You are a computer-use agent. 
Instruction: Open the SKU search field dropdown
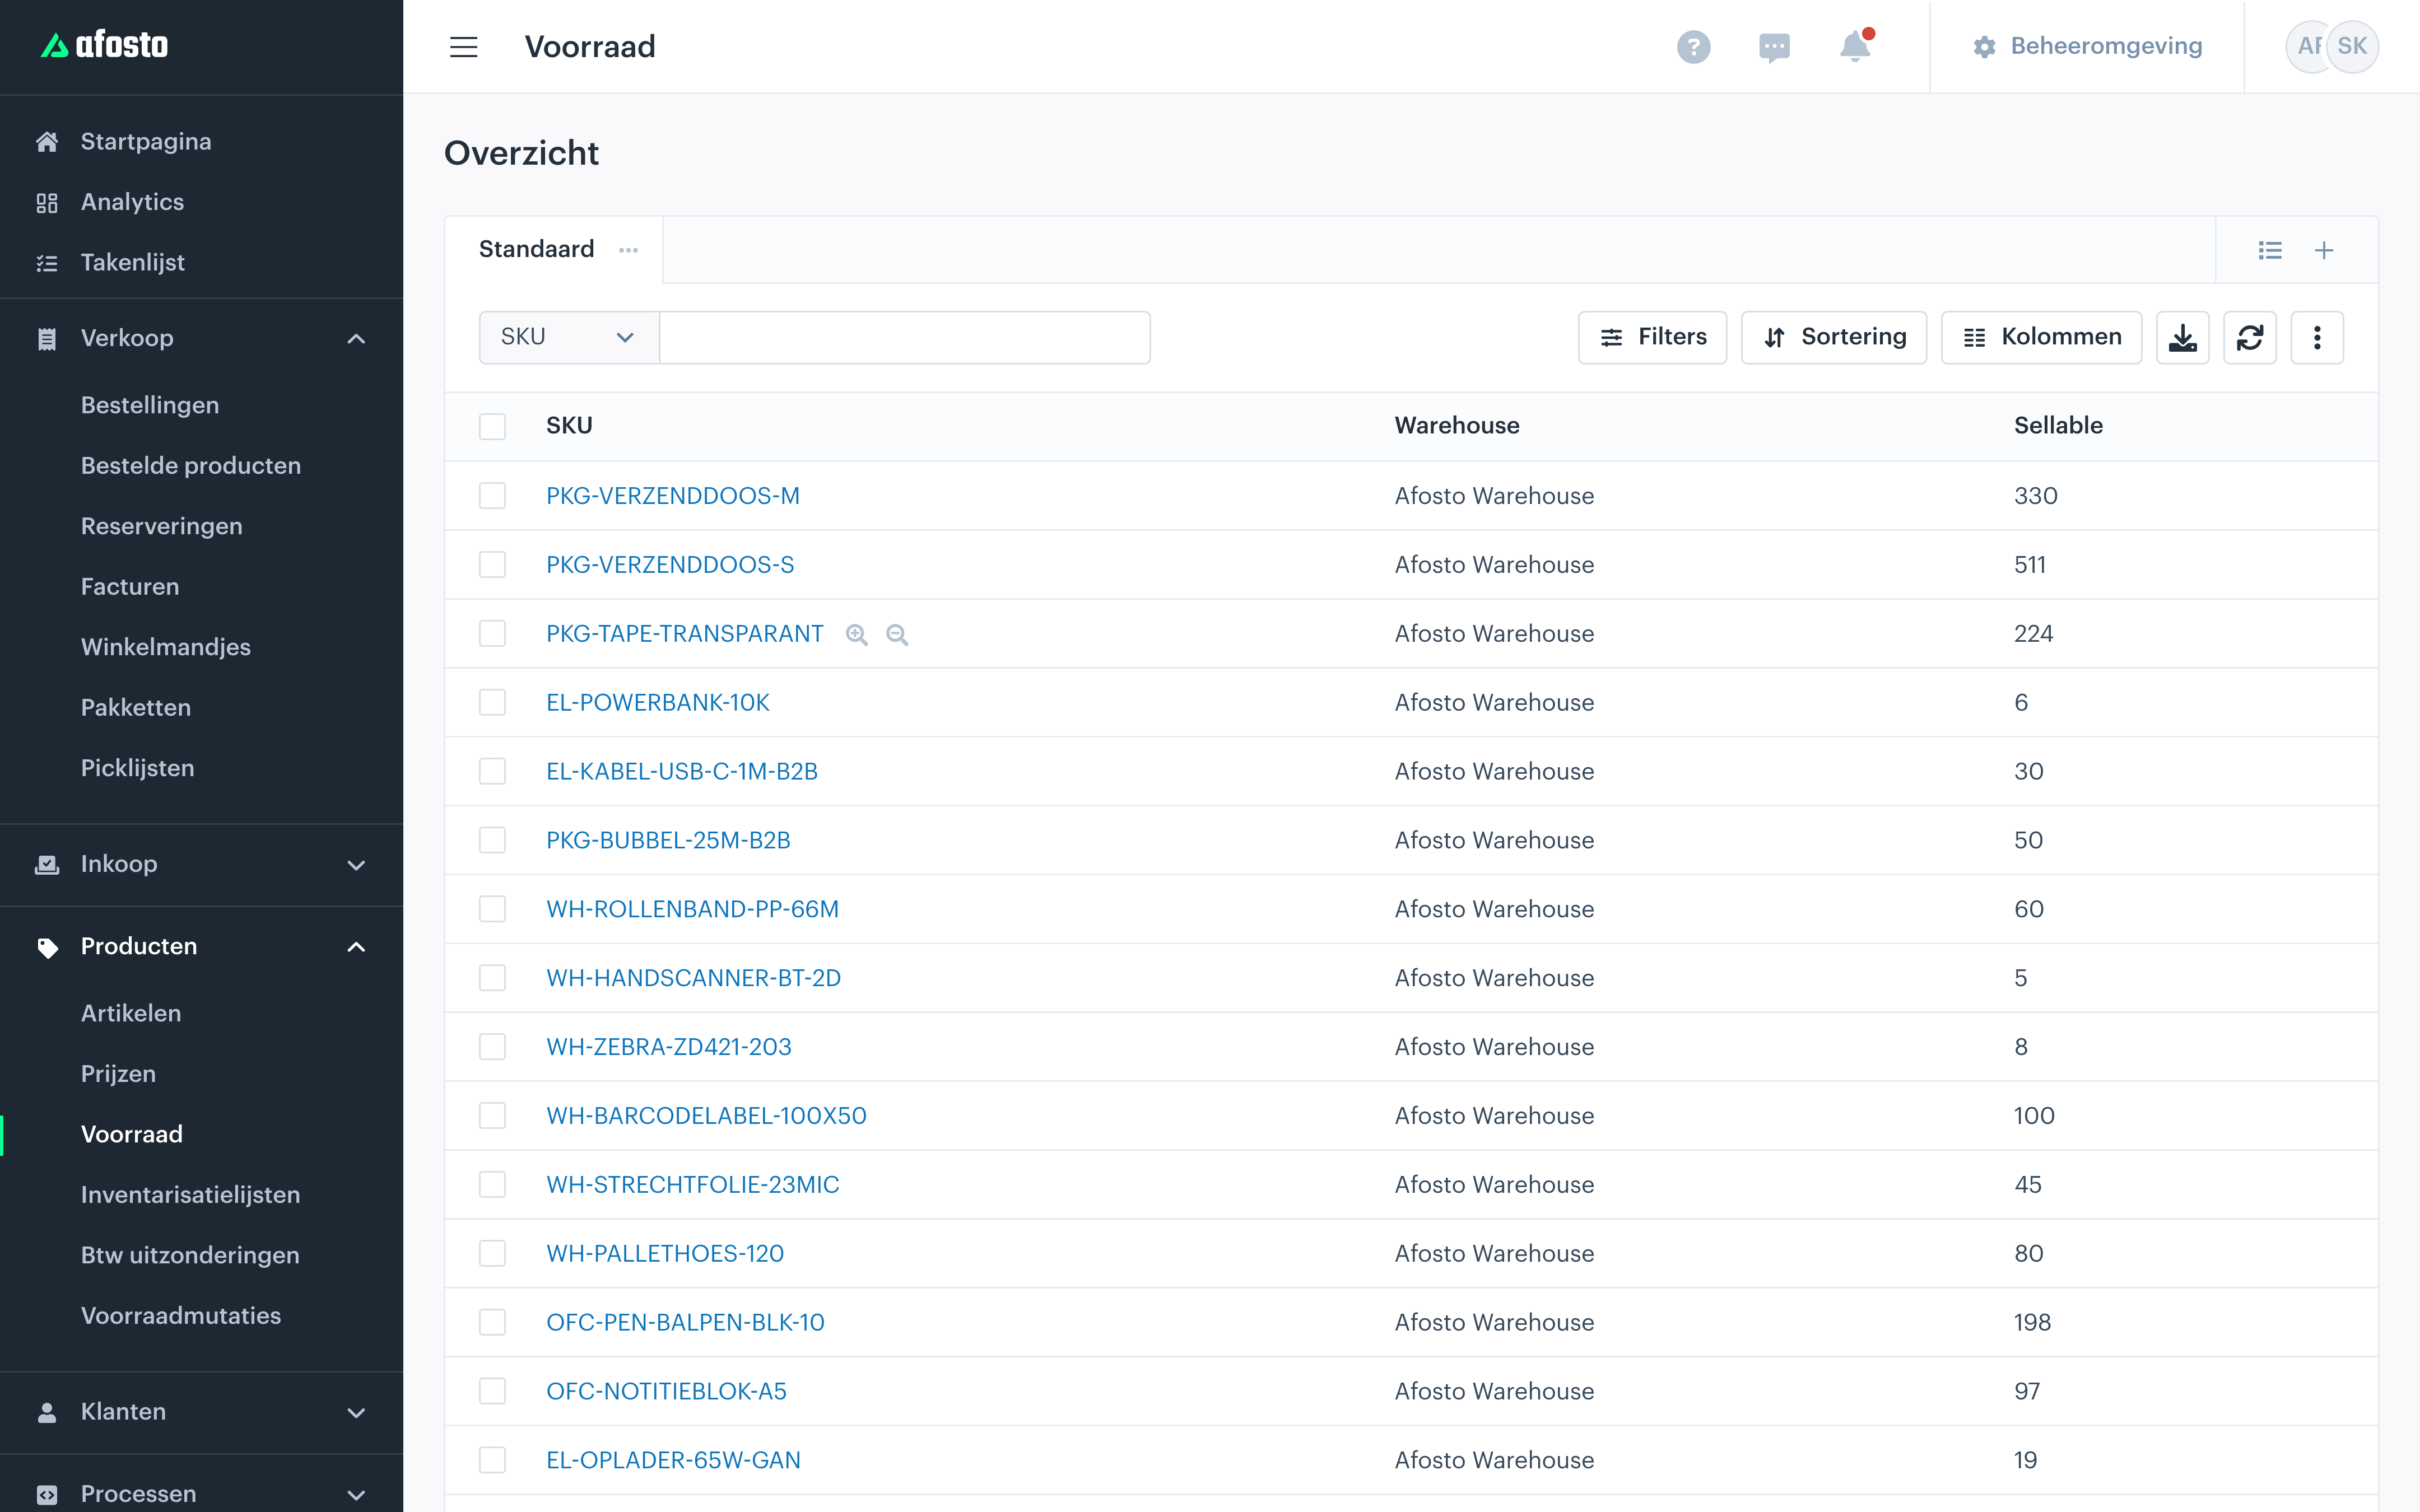(x=569, y=338)
